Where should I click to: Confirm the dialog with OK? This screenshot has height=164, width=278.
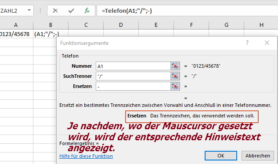click(221, 156)
